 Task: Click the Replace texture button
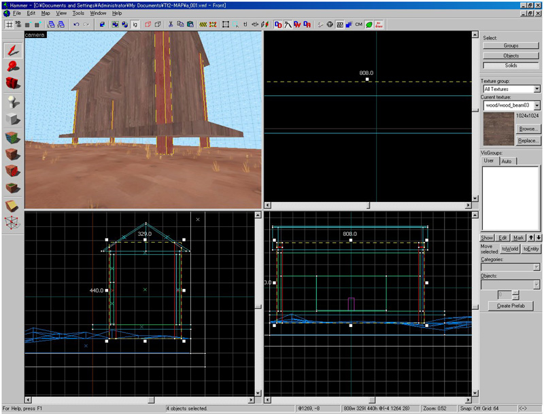(x=528, y=141)
